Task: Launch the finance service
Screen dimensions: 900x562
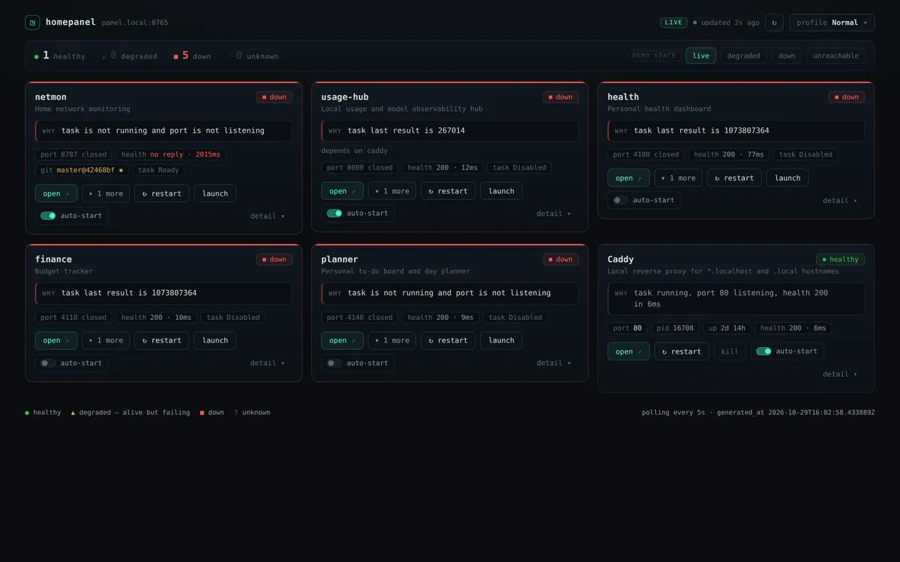Action: [215, 340]
